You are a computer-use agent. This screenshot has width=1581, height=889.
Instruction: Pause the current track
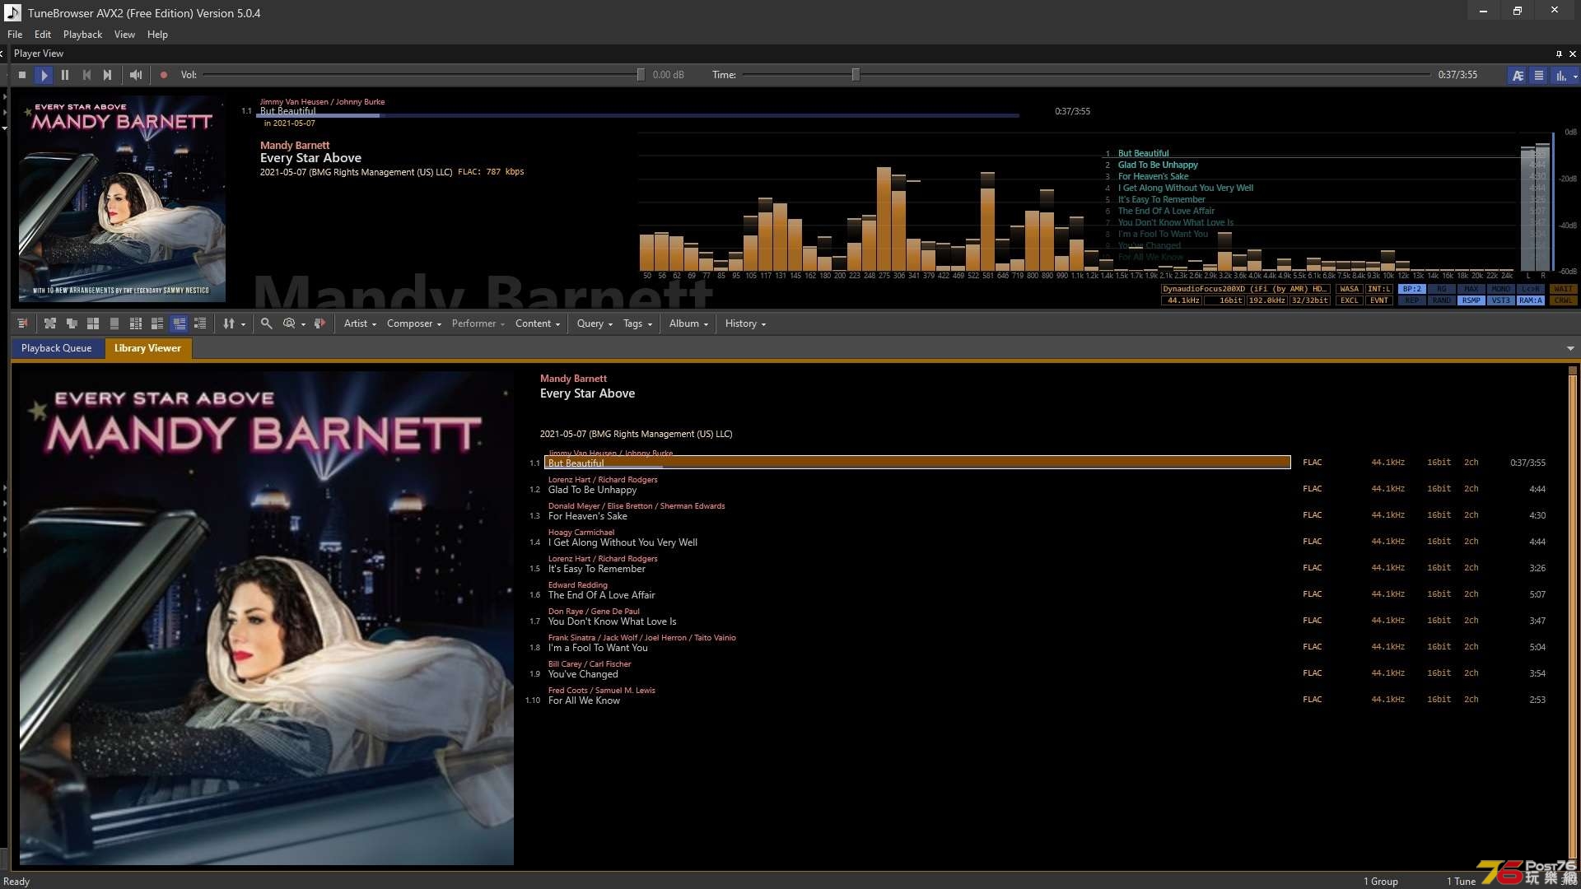click(x=65, y=75)
